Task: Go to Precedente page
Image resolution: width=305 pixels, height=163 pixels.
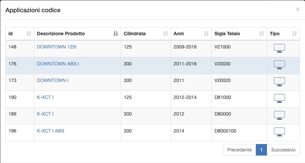Action: click(x=240, y=150)
